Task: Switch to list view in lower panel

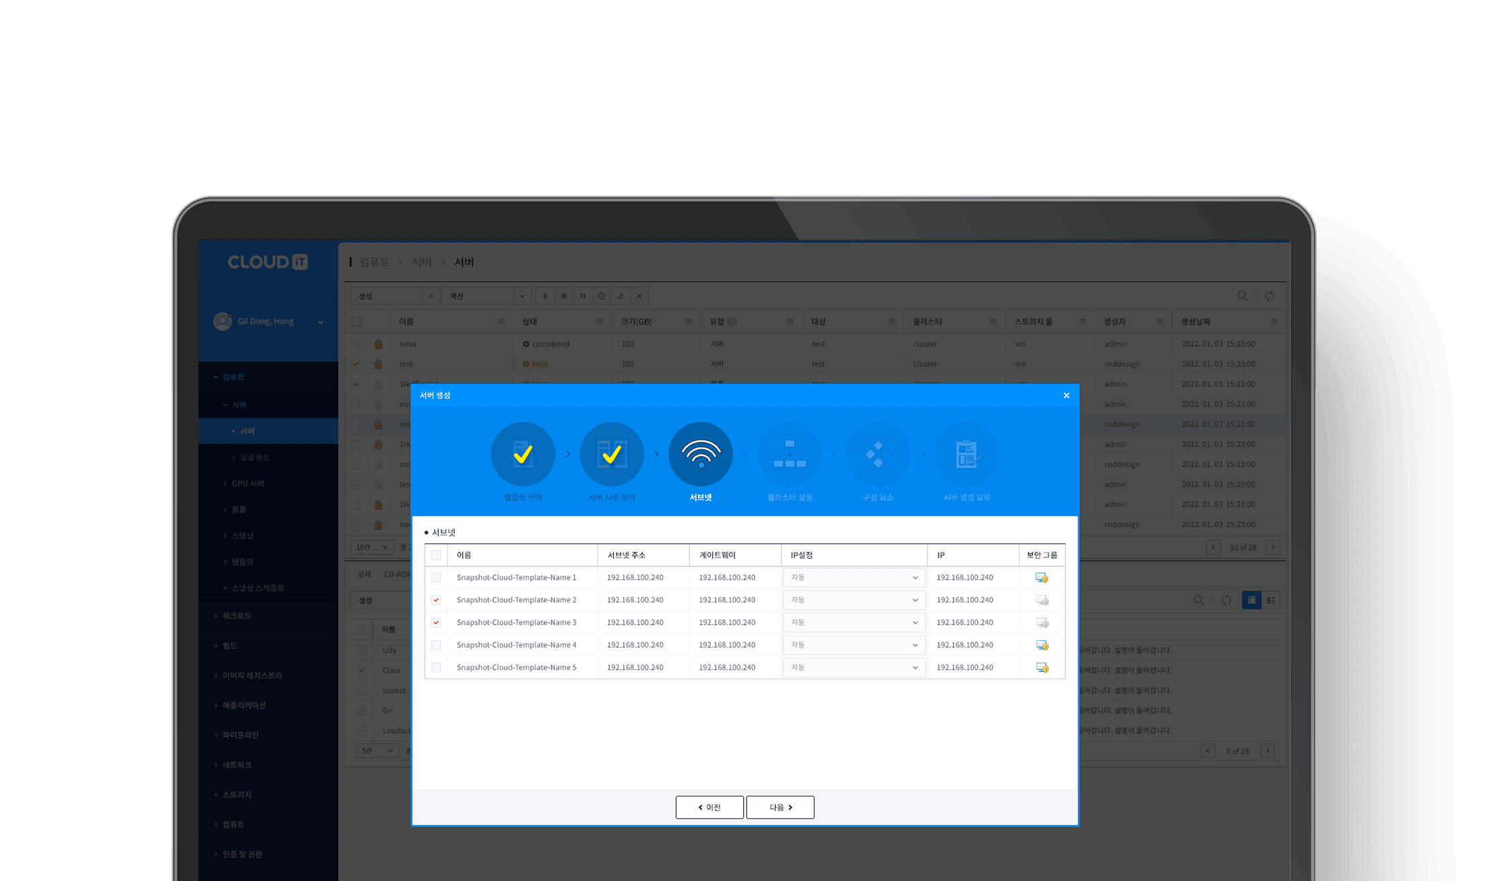Action: 1252,600
